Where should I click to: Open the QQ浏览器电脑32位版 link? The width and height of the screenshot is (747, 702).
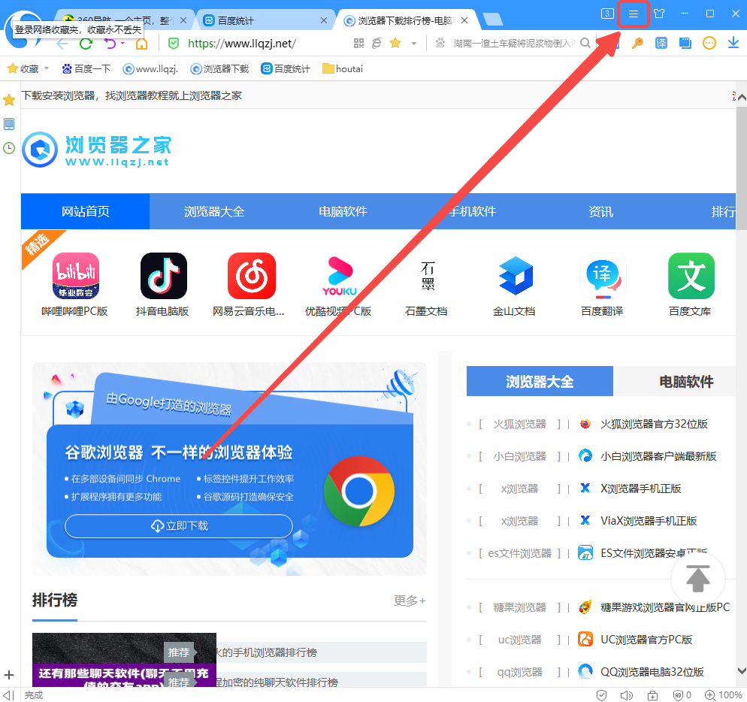click(x=652, y=672)
